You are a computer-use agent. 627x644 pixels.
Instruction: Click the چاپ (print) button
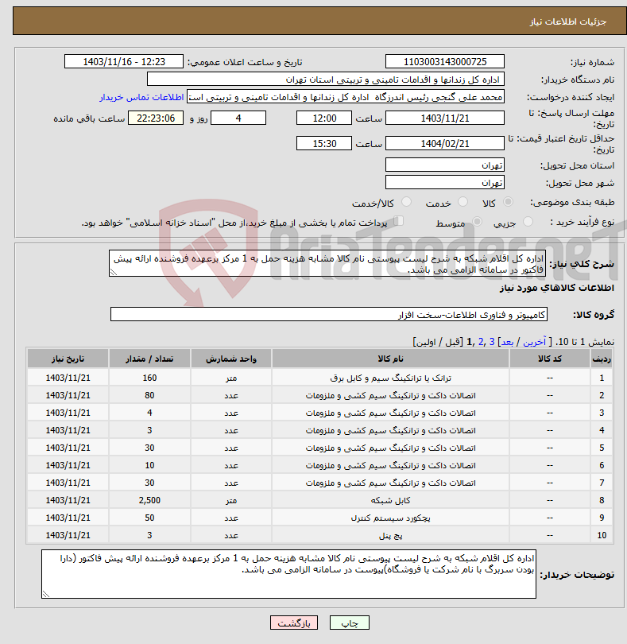click(349, 623)
